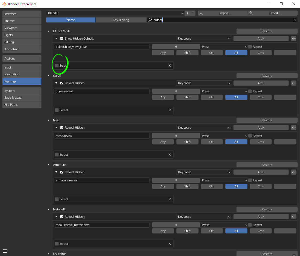Viewport: 300px width, 256px height.
Task: Open the hamburger menu at bottom left
Action: point(5,251)
